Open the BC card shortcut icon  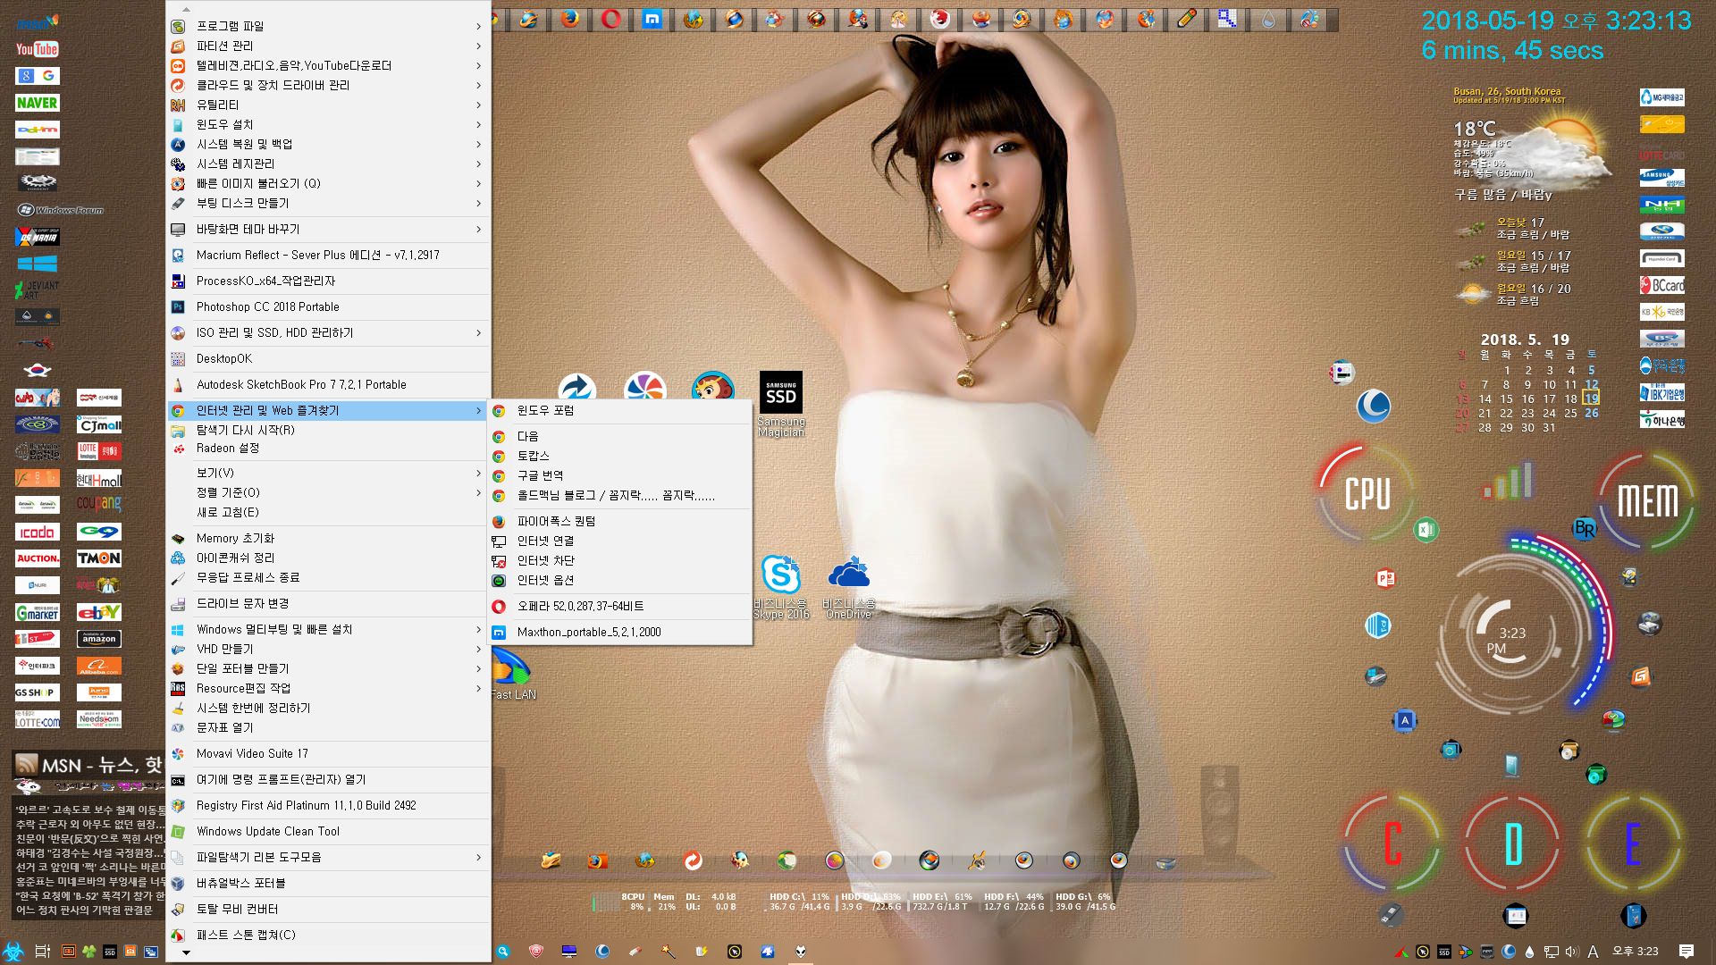[1662, 286]
